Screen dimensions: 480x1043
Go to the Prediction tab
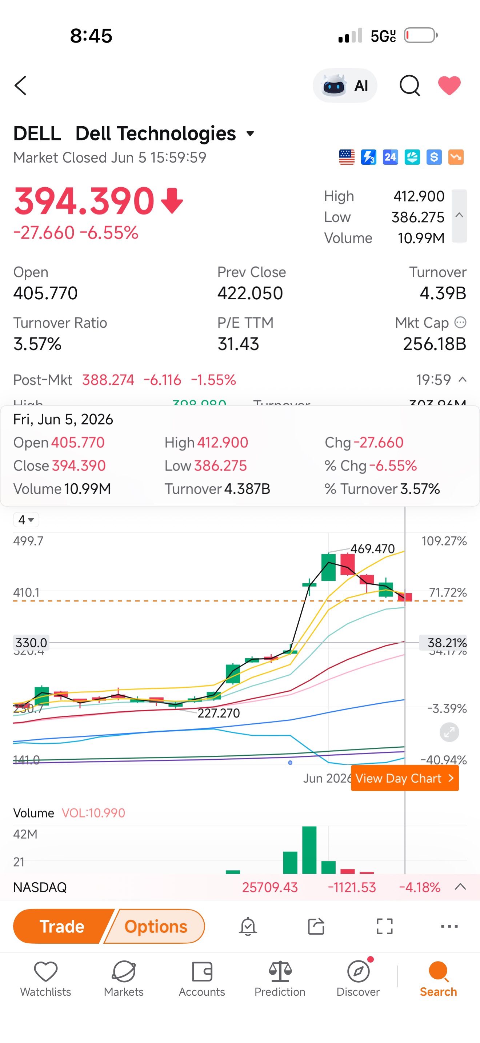[x=280, y=979]
